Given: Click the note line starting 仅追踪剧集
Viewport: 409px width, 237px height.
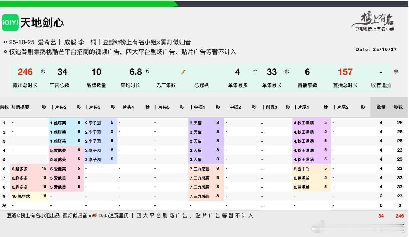Looking at the screenshot, I should [x=123, y=52].
